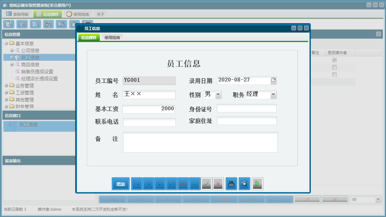
Task: Jump to the first employee record
Action: coord(136,184)
